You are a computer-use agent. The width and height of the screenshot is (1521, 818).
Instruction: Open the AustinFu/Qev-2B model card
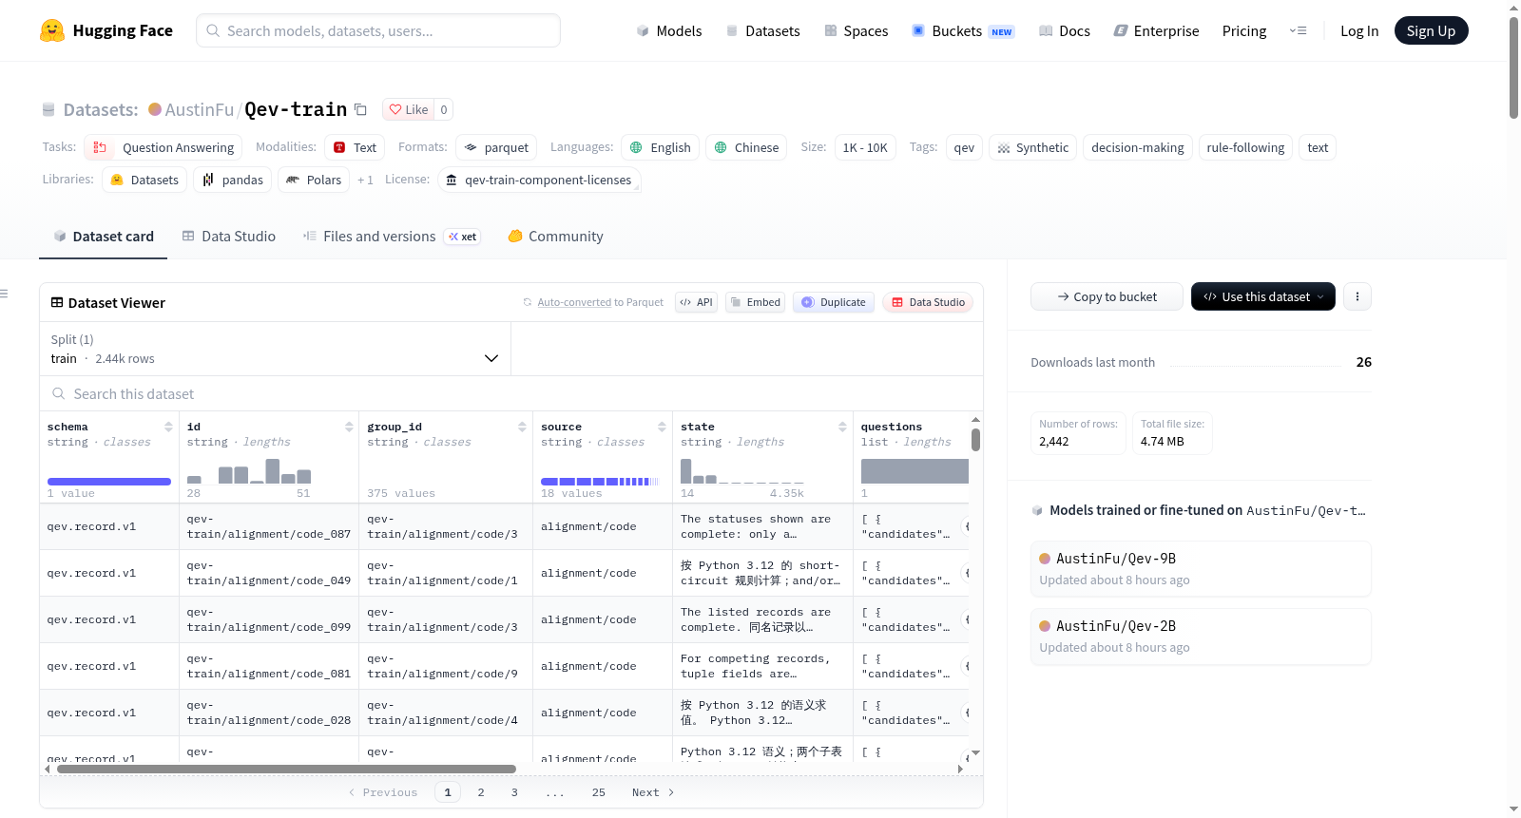point(1201,637)
